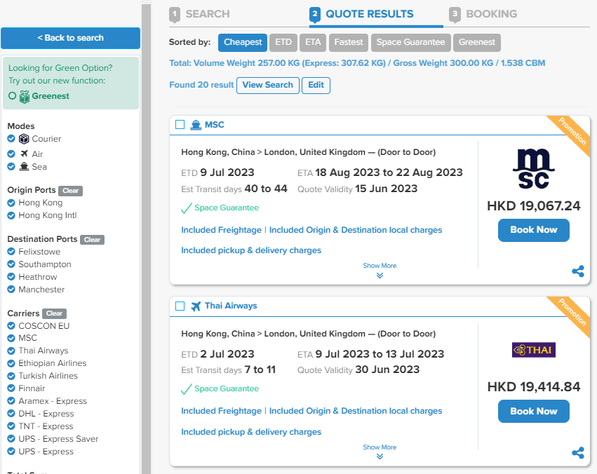
Task: Sort results by Space Guarantee
Action: (x=410, y=42)
